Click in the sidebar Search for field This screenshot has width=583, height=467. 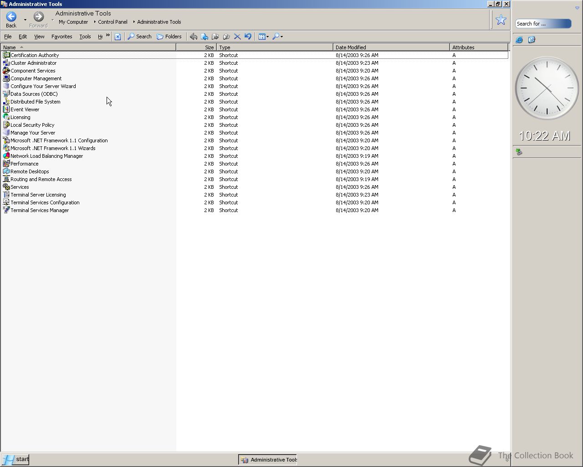[543, 24]
